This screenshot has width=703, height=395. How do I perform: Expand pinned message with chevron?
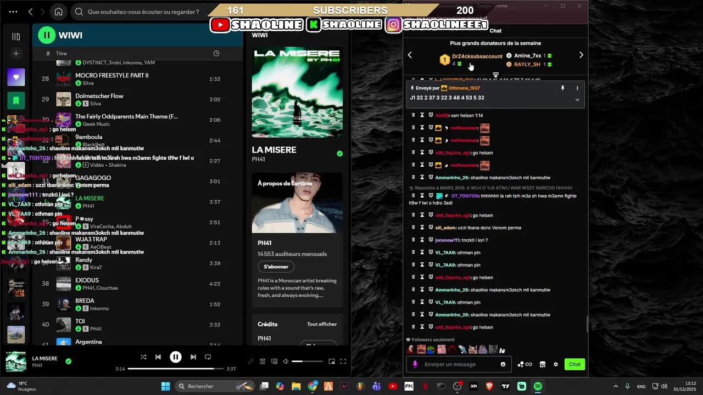point(577,100)
